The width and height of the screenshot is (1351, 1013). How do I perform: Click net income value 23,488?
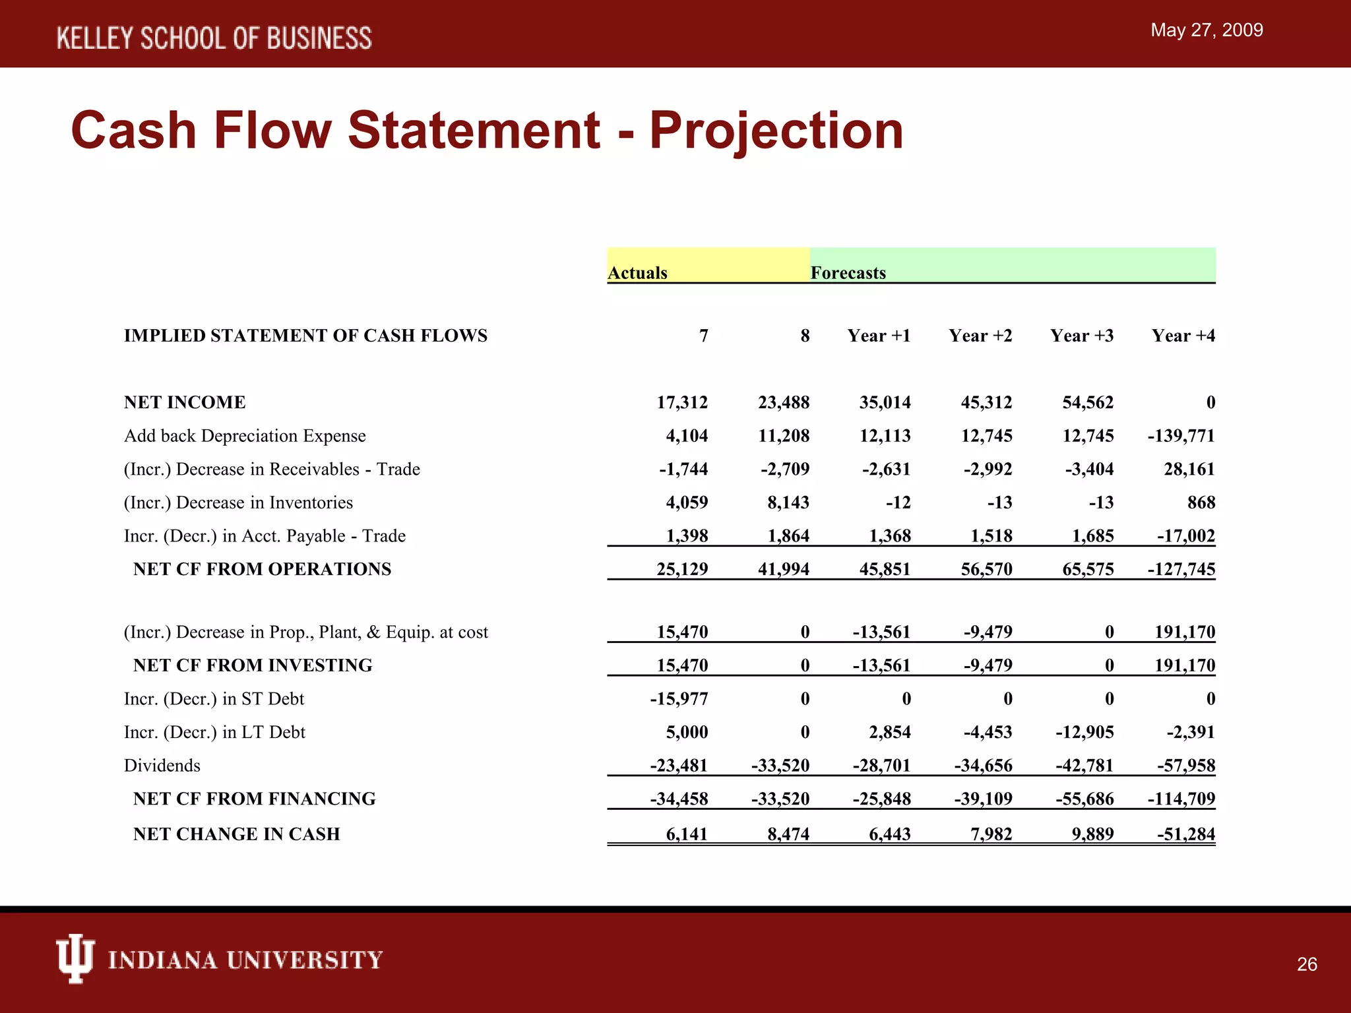coord(784,402)
